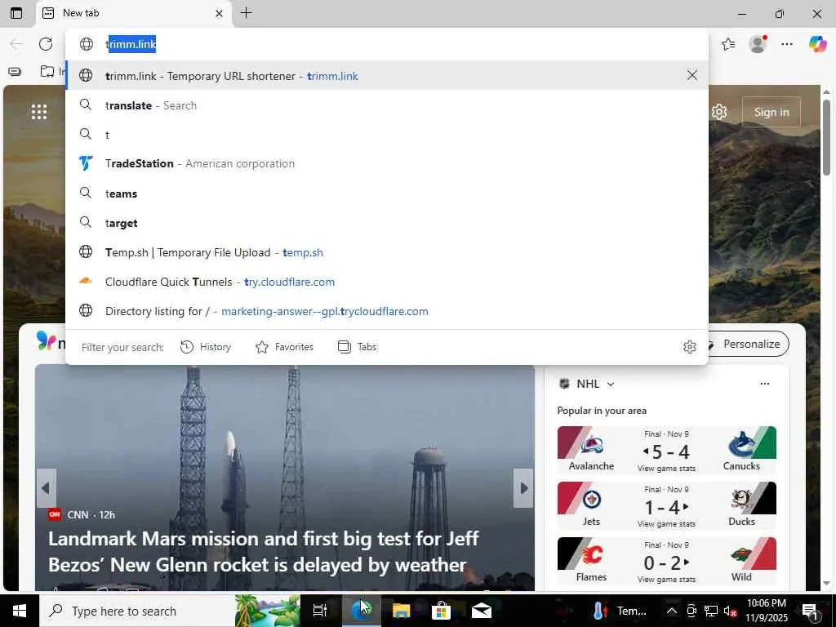Image resolution: width=836 pixels, height=627 pixels.
Task: Click the taskbar search box
Action: (136, 611)
